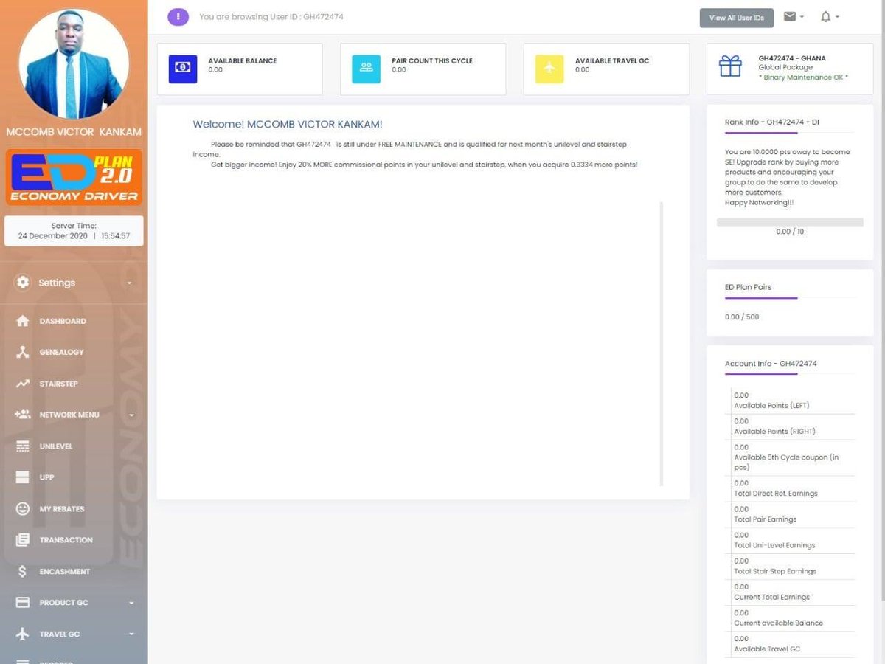Click the yellow Available Travel GC plane icon
This screenshot has width=885, height=664.
pyautogui.click(x=549, y=69)
